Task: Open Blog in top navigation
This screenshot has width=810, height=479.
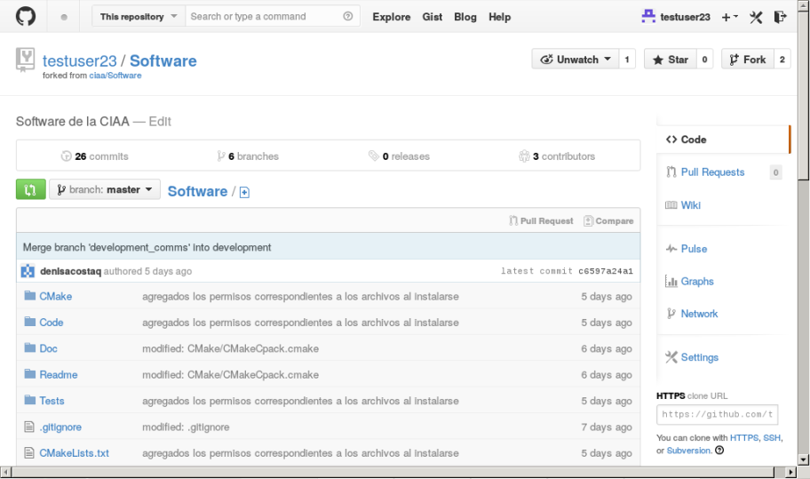Action: pyautogui.click(x=465, y=17)
